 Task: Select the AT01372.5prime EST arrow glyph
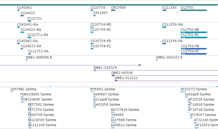[x=183, y=92]
